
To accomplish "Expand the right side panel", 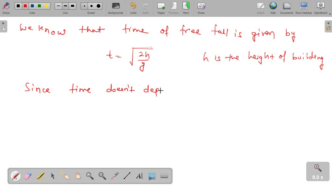I will coord(328,23).
